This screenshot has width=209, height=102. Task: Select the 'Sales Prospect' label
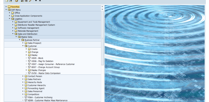click(x=34, y=43)
